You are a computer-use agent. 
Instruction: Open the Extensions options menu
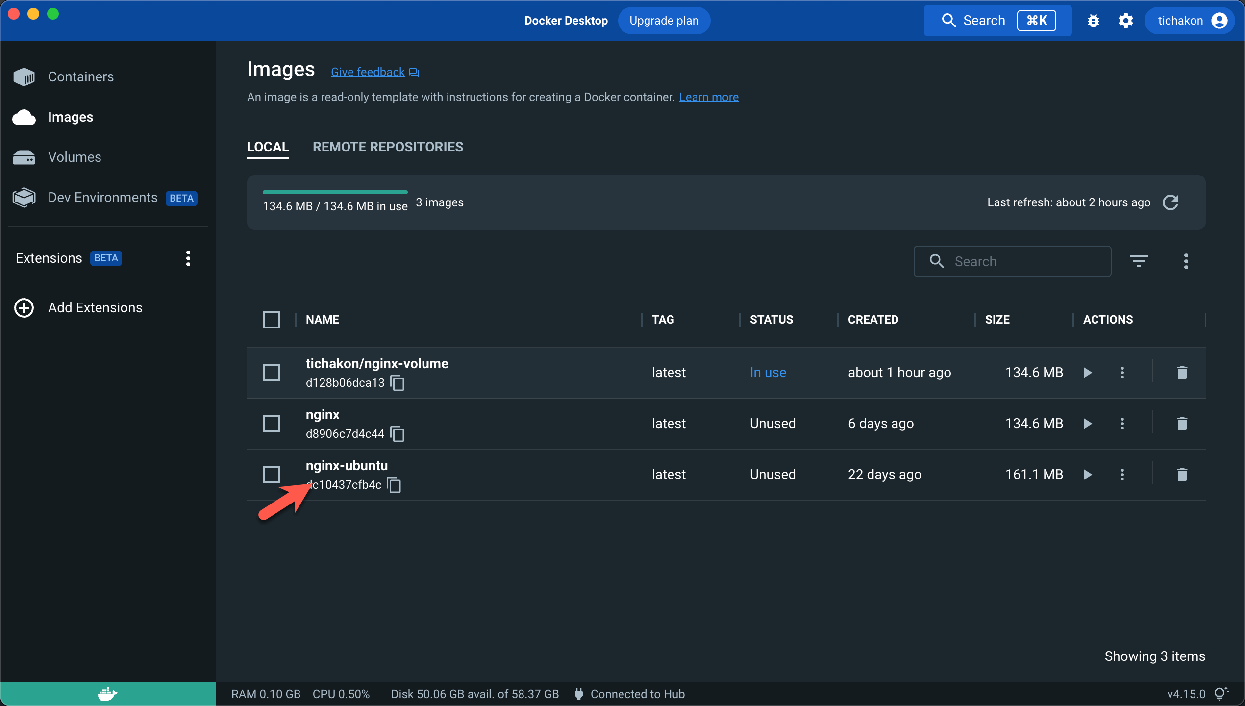coord(188,258)
